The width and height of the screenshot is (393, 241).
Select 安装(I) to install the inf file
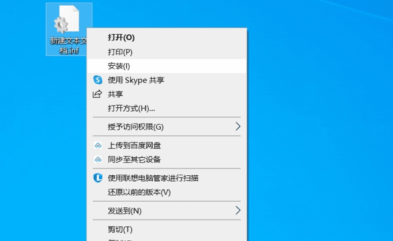click(x=167, y=66)
